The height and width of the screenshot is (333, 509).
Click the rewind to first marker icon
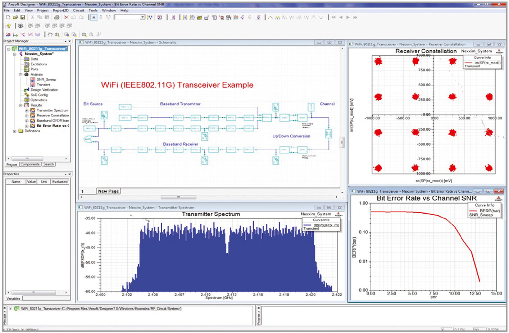334,17
